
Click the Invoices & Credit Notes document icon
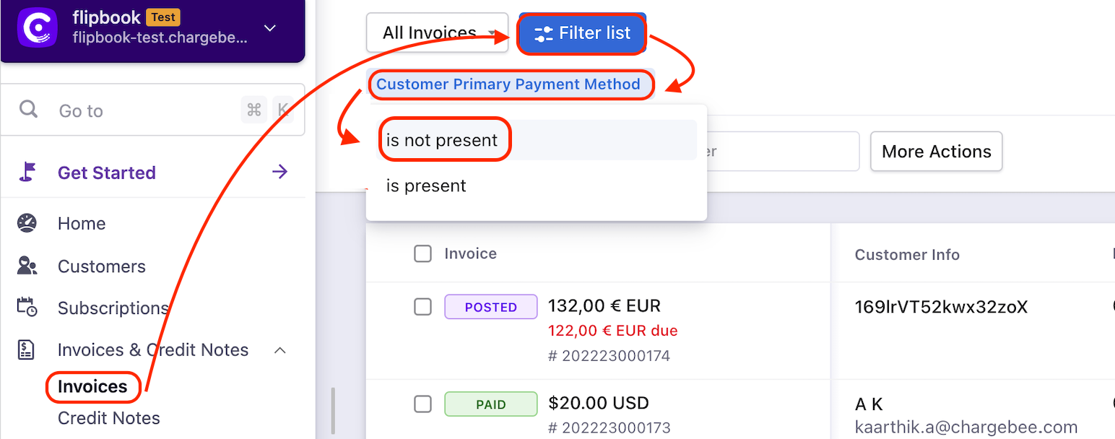[x=27, y=350]
